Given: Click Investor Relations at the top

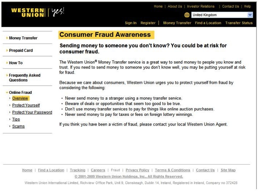Looking at the screenshot, I should pyautogui.click(x=201, y=6).
